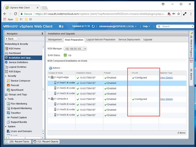The image size is (196, 147).
Task: Switch to Service Deployments tab
Action: [129, 40]
